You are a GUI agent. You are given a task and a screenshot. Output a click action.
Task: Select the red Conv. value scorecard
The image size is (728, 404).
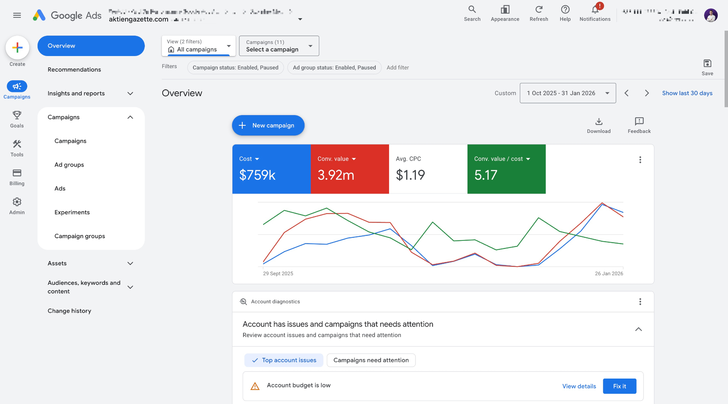tap(350, 169)
